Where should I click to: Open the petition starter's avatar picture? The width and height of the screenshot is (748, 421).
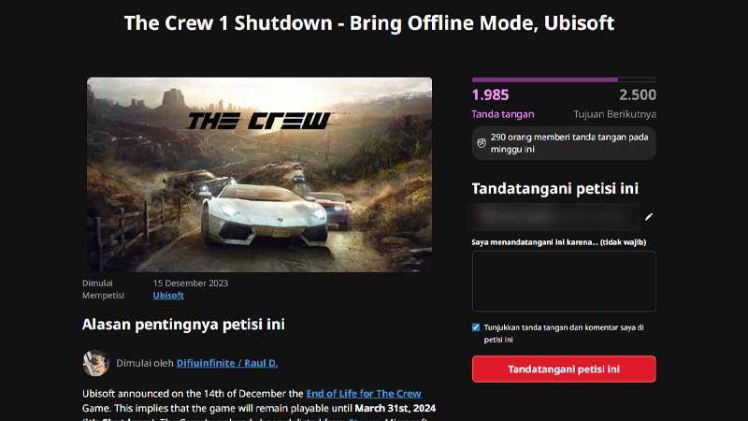pyautogui.click(x=95, y=363)
